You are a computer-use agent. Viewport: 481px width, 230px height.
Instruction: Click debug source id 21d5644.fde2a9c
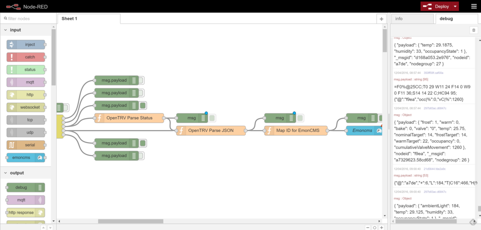coord(434,169)
